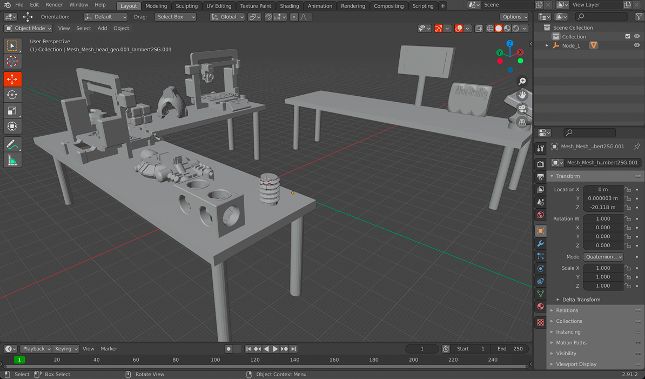Toggle camera view in viewport

tap(522, 109)
